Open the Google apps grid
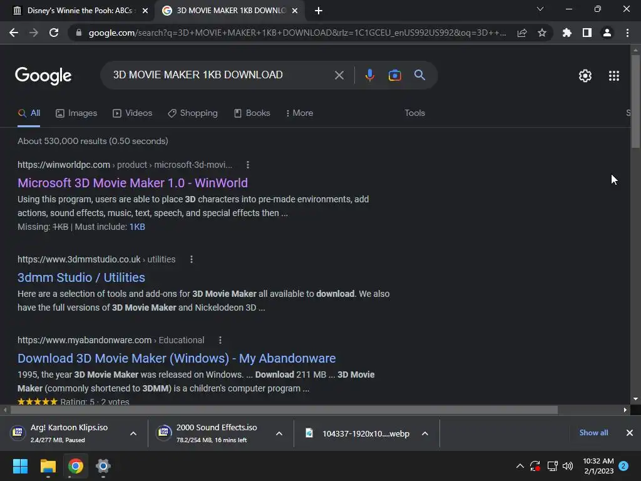This screenshot has height=481, width=641. 613,76
